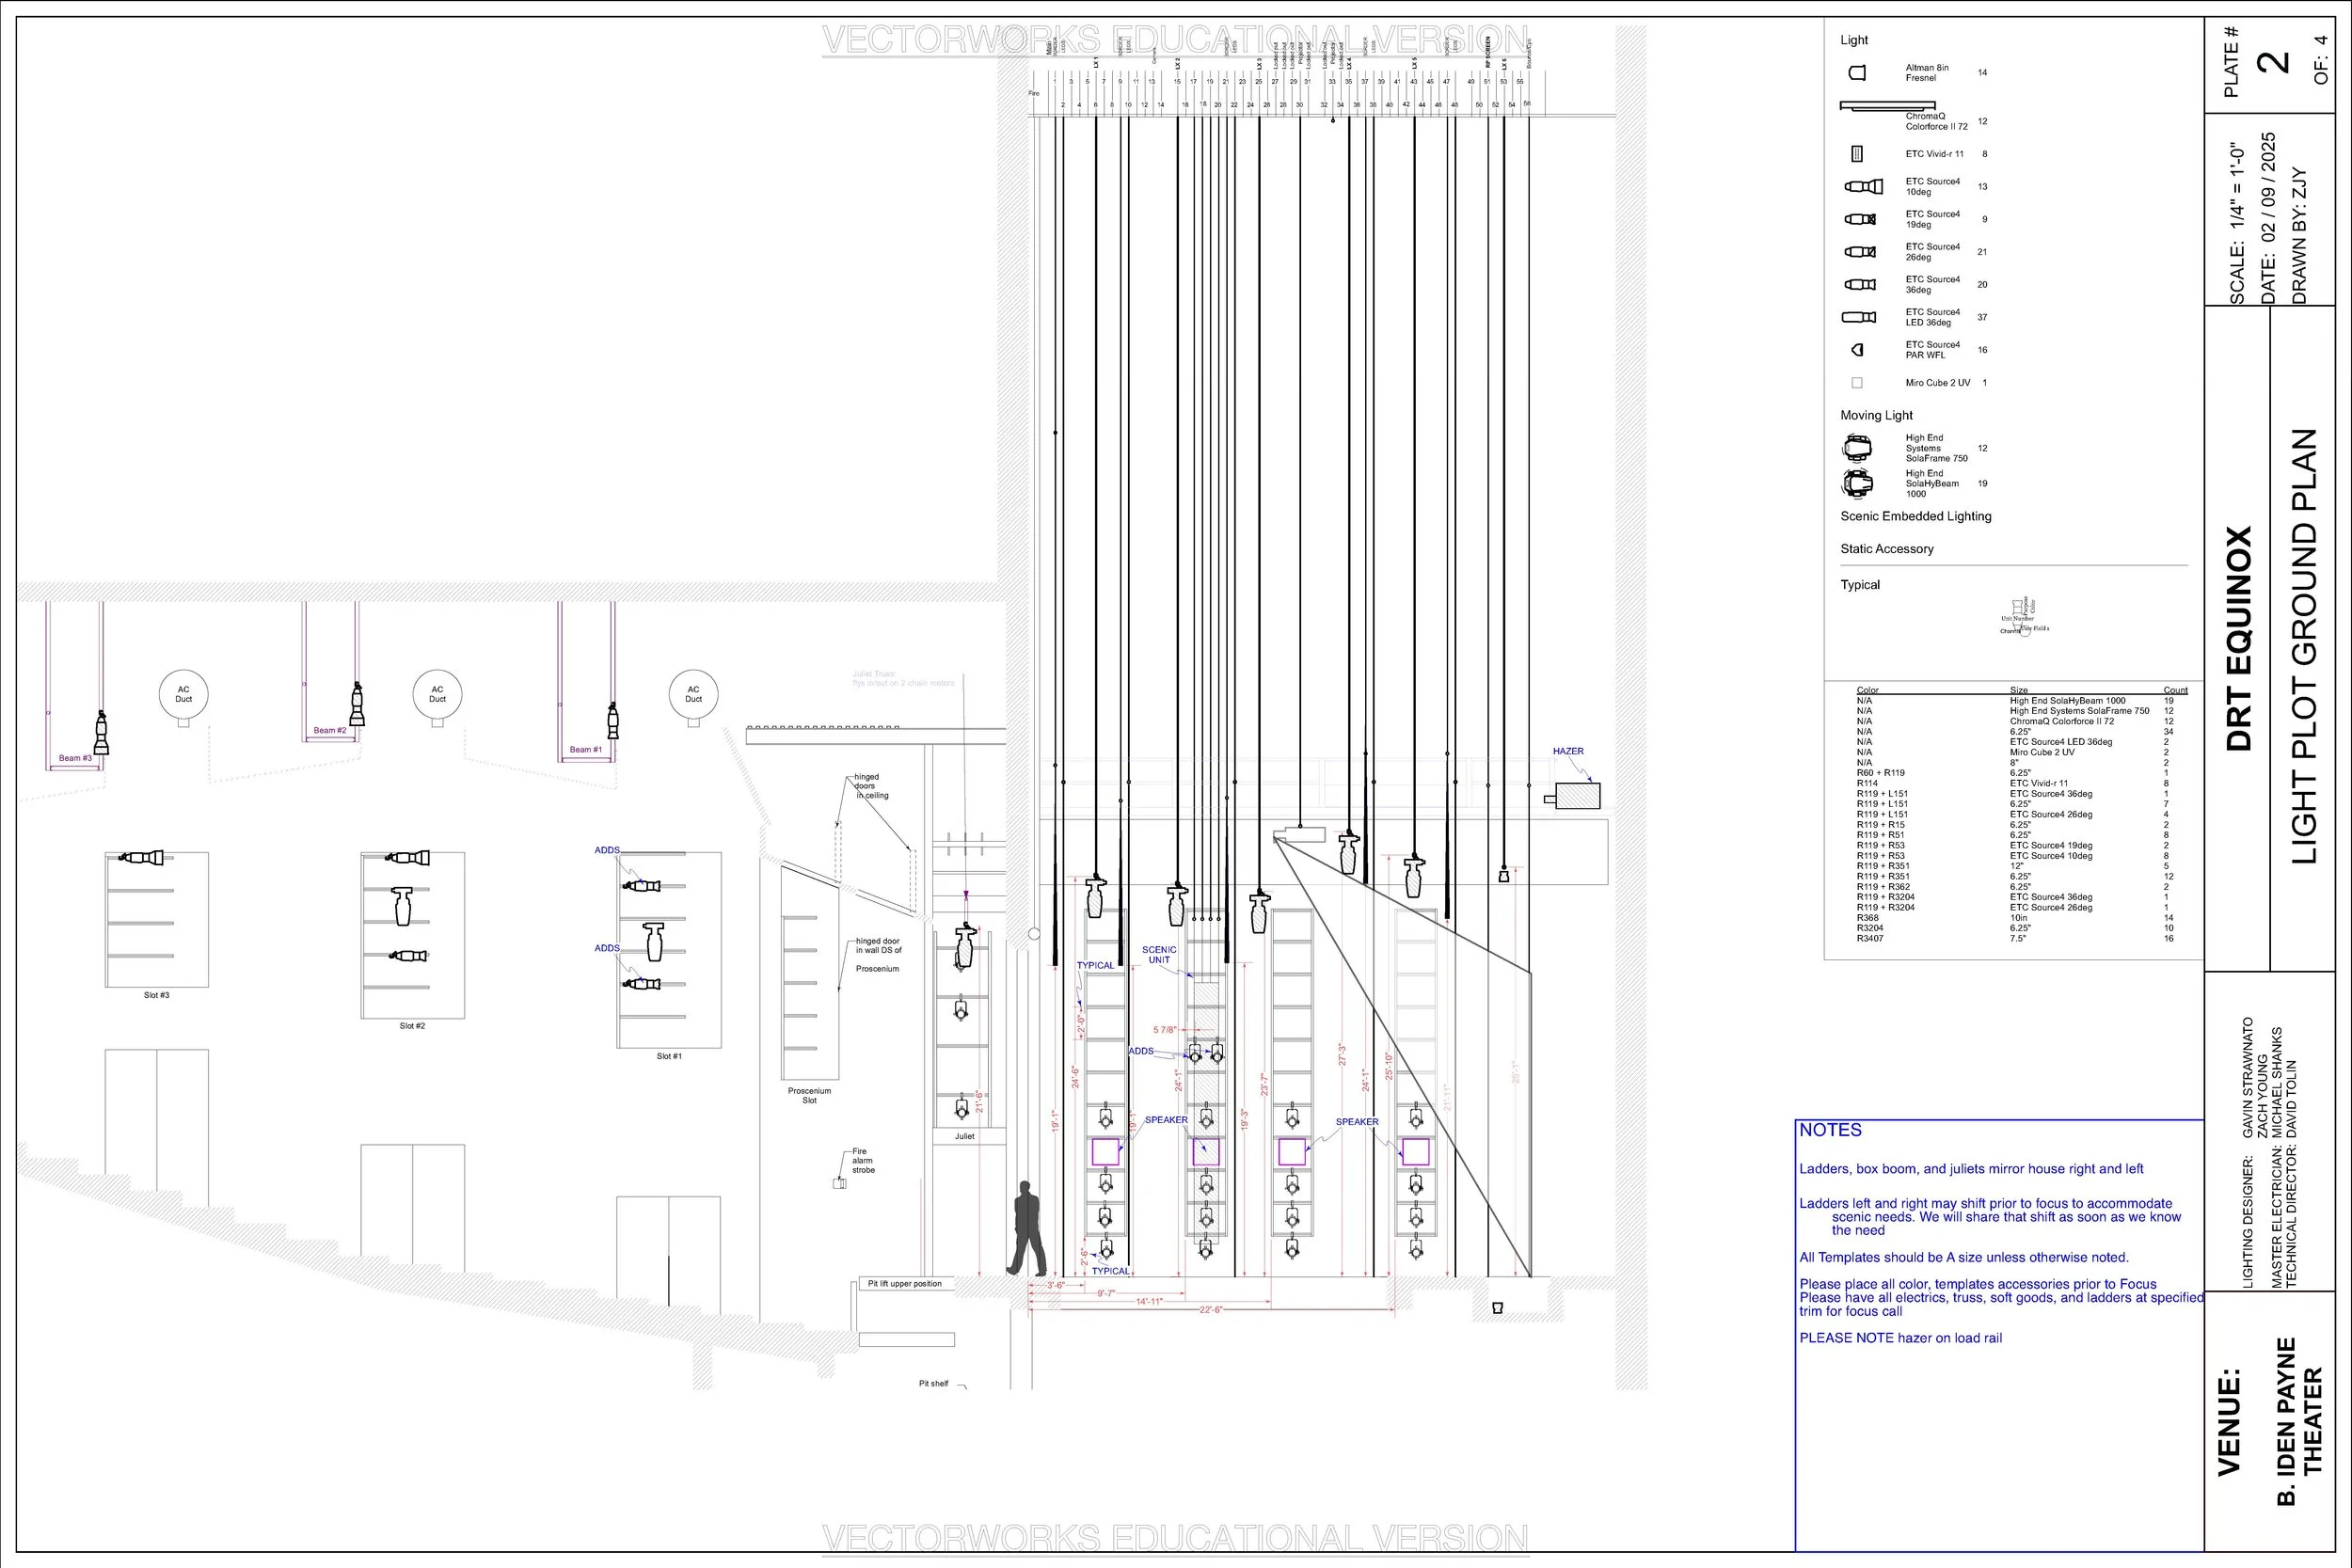The width and height of the screenshot is (2352, 1568).
Task: Click the Slot #2 label
Action: point(412,1026)
